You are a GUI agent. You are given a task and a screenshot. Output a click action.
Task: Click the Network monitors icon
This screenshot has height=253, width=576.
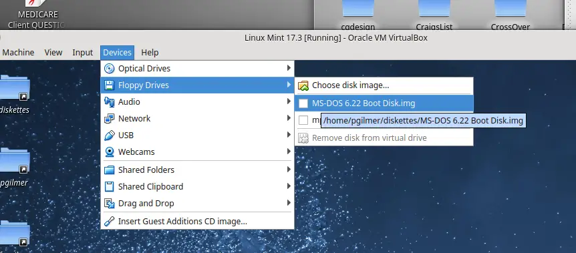coord(109,119)
